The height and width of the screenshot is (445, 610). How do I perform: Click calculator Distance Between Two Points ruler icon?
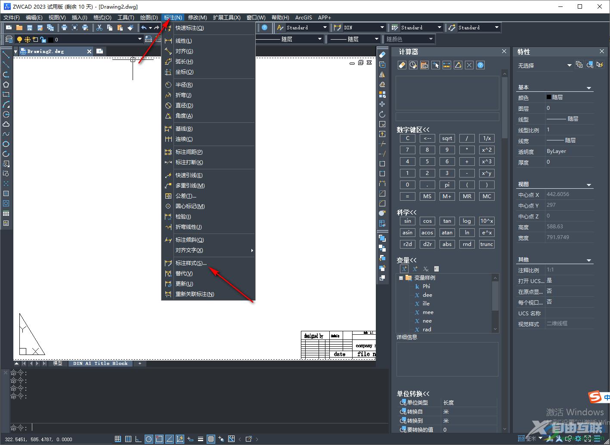[447, 65]
